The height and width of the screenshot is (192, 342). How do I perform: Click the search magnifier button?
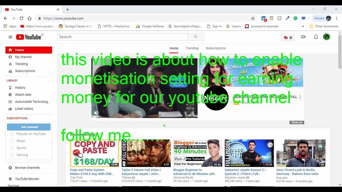tap(196, 37)
